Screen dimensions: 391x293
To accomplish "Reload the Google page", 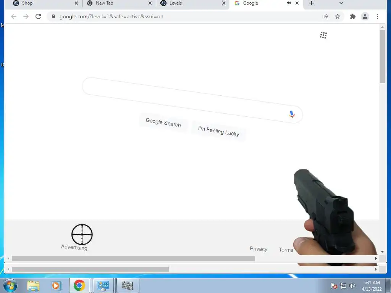I will click(x=38, y=16).
